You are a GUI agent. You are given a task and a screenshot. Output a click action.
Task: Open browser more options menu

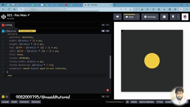186,9
